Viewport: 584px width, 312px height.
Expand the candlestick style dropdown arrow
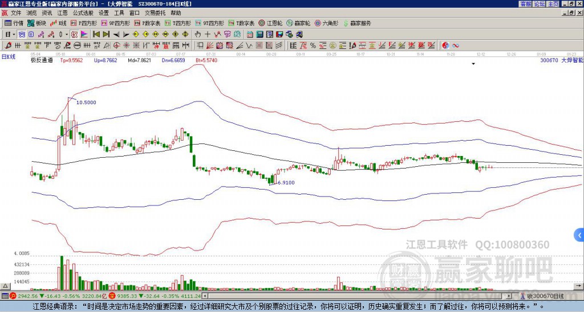coord(67,35)
